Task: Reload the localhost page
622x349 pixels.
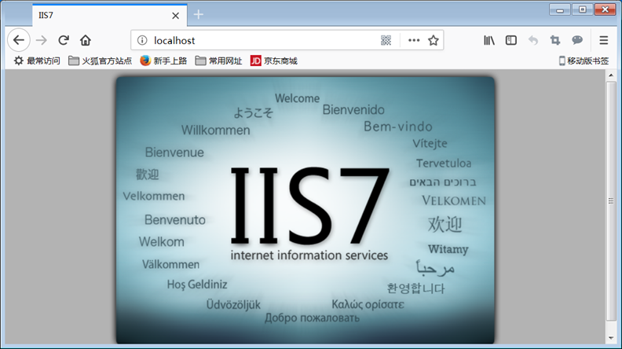Action: click(x=64, y=40)
